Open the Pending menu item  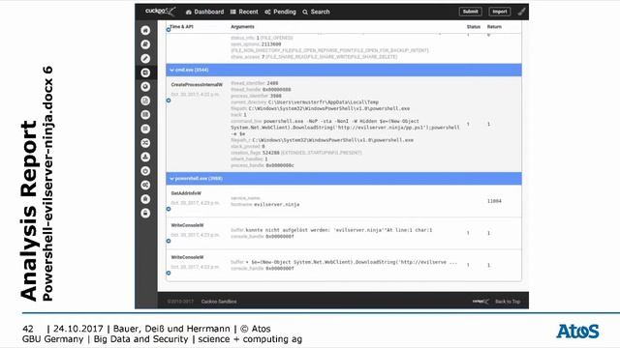click(x=280, y=12)
